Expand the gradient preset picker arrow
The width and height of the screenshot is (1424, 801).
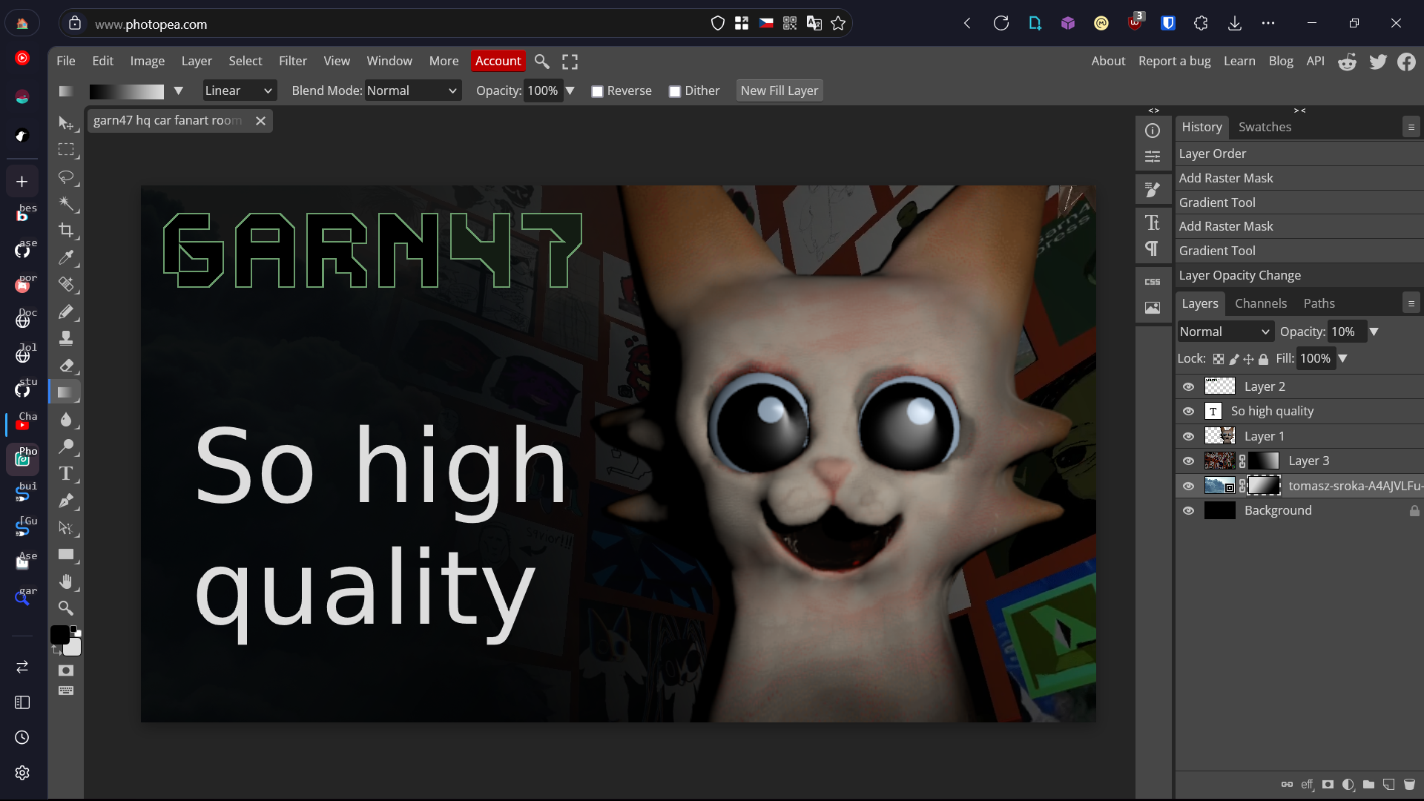point(178,90)
